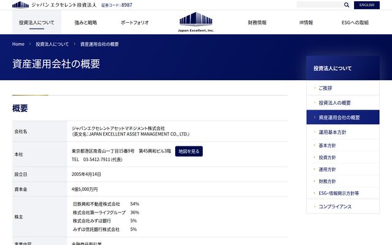The image size is (392, 245).
Task: Open 運用方針 sidebar sub-item
Action: (327, 170)
